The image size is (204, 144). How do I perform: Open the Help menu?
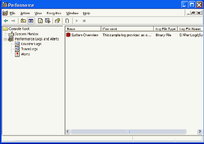pos(86,13)
